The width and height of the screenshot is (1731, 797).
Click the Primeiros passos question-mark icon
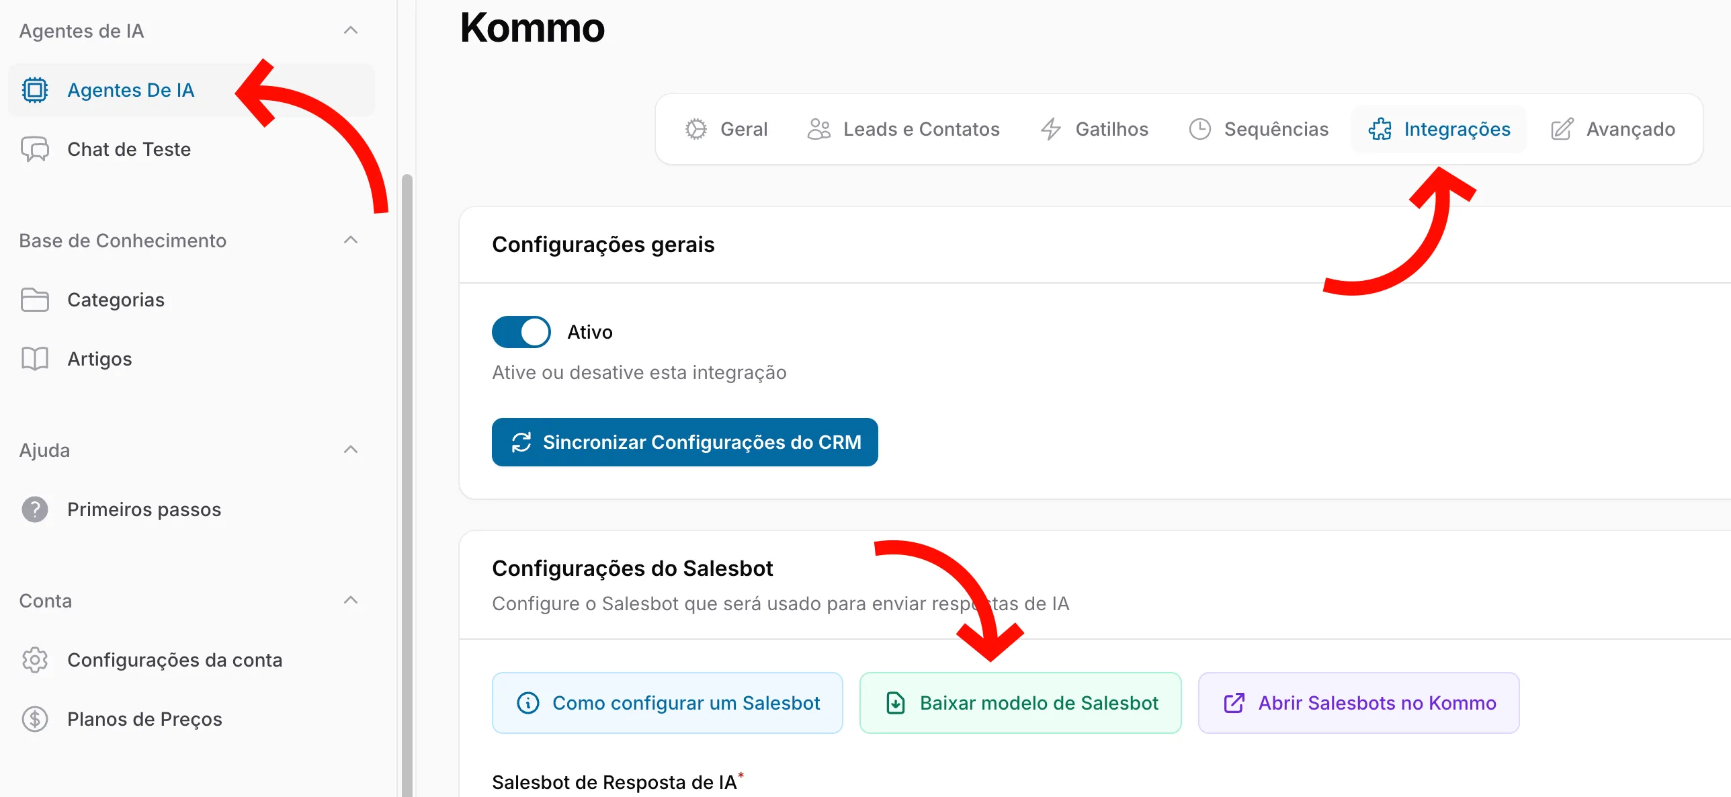[35, 509]
